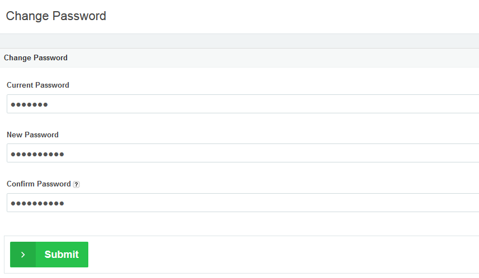479x278 pixels.
Task: Click the arrow icon on the Submit button
Action: [23, 255]
